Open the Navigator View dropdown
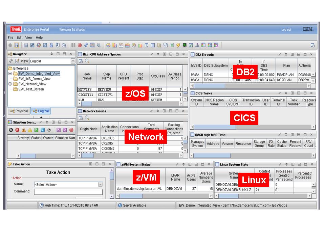Viewport: 325px width, 243px height. 73,61
